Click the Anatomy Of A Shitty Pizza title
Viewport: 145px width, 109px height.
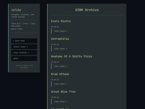pos(71,57)
